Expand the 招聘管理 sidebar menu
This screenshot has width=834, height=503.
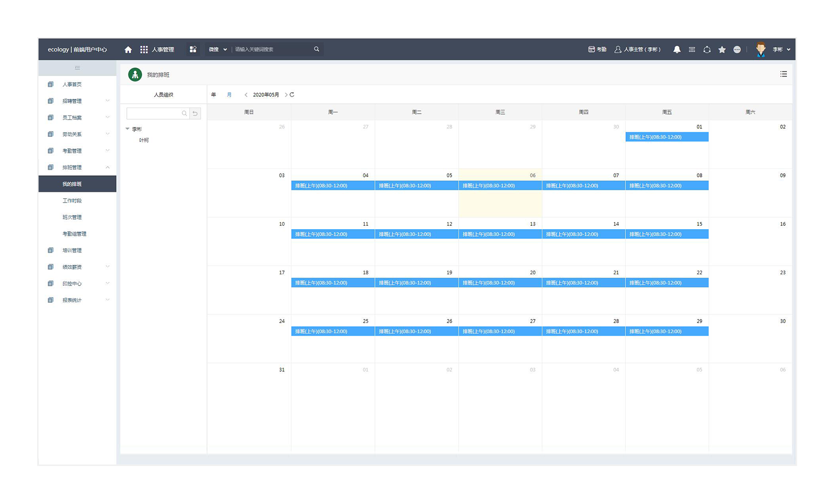pos(72,101)
